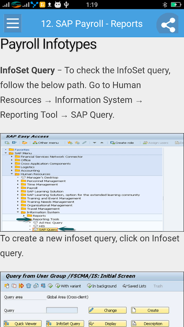This screenshot has width=184, height=327.
Task: Click Assign users toolbar item
Action: [x=156, y=143]
